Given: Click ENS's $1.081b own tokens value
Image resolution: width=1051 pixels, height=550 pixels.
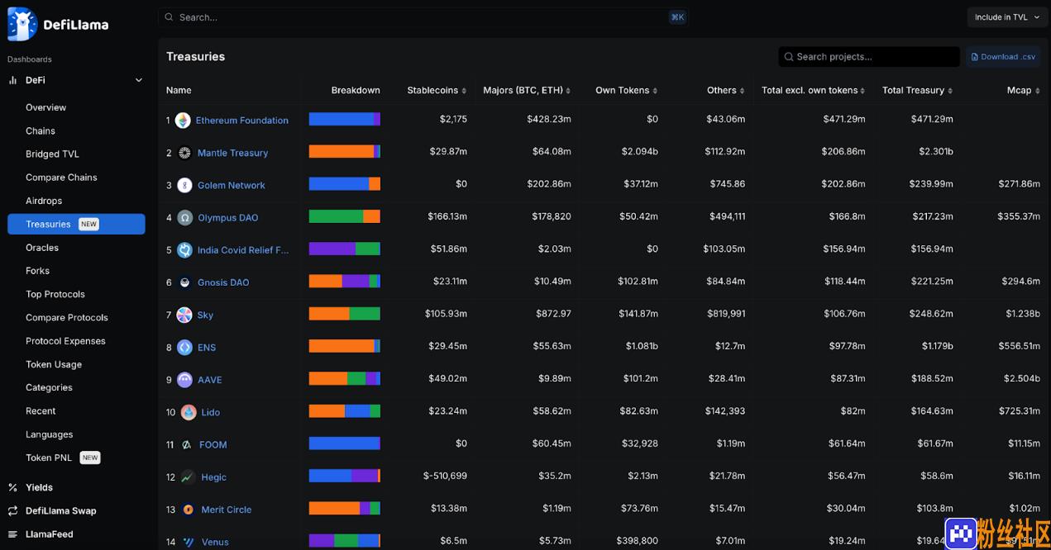Looking at the screenshot, I should (642, 348).
